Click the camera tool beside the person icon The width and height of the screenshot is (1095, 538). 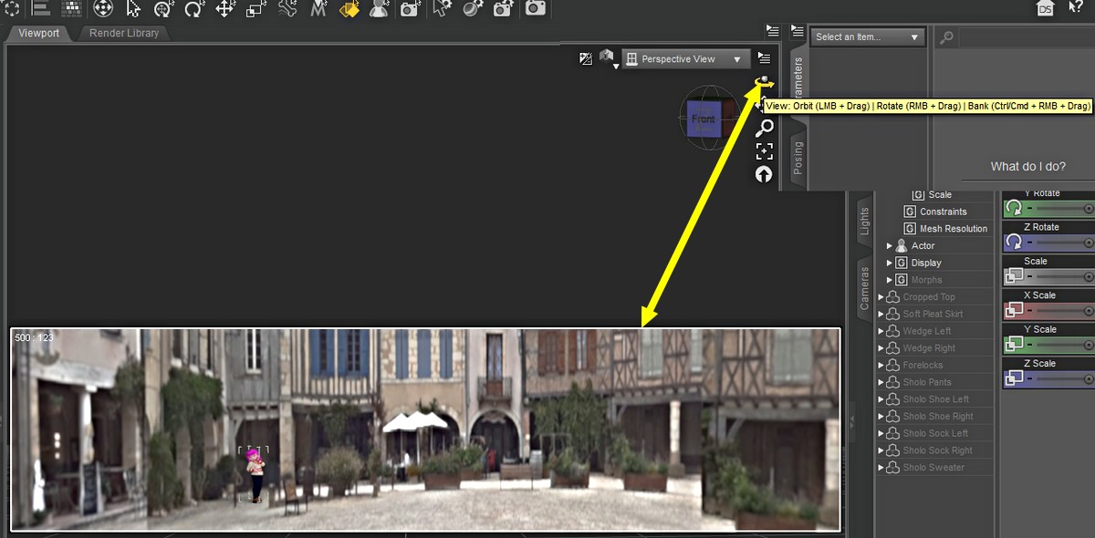click(x=410, y=9)
